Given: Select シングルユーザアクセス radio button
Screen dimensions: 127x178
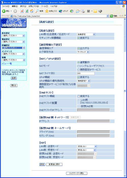Looking at the screenshot, I should tap(78, 66).
